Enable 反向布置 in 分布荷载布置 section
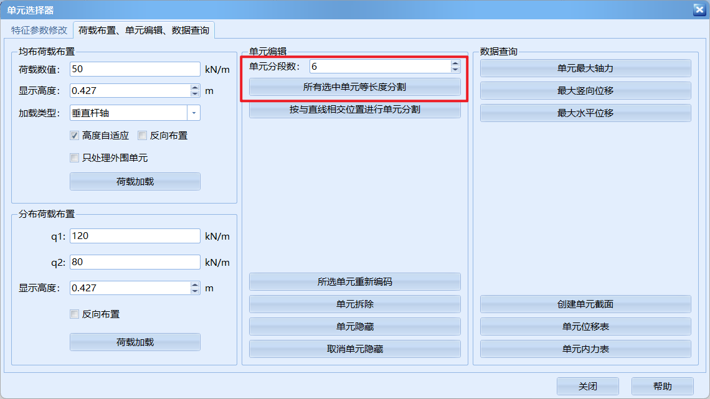710x399 pixels. click(x=75, y=314)
